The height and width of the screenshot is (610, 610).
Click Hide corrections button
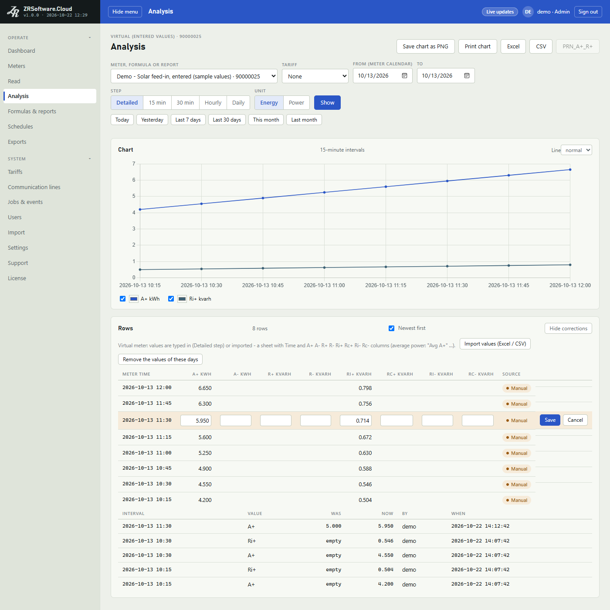(x=568, y=329)
